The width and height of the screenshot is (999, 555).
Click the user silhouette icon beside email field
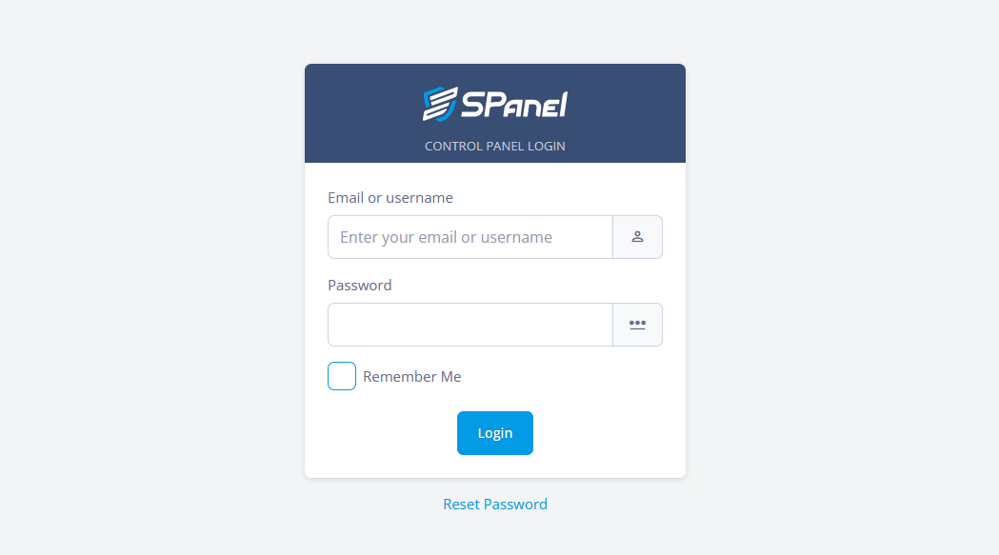coord(637,237)
